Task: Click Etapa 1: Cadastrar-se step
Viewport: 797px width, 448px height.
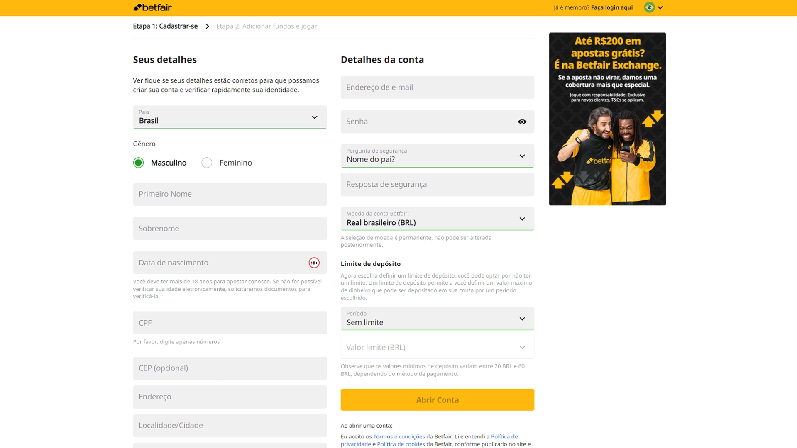Action: coord(165,26)
